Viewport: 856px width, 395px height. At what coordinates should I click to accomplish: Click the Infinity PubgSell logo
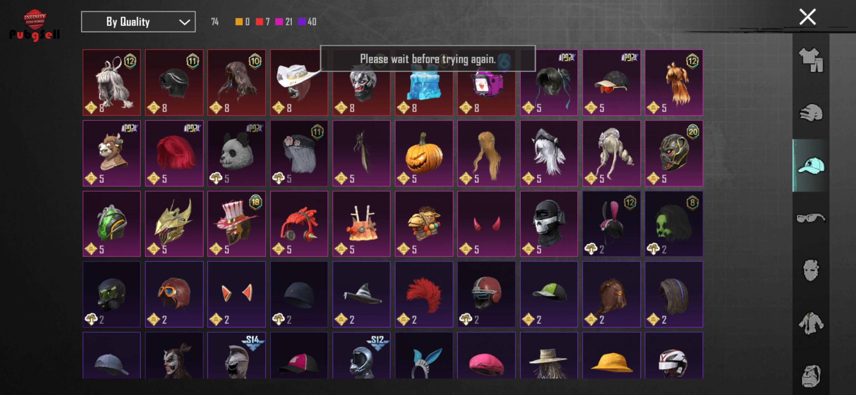click(34, 25)
